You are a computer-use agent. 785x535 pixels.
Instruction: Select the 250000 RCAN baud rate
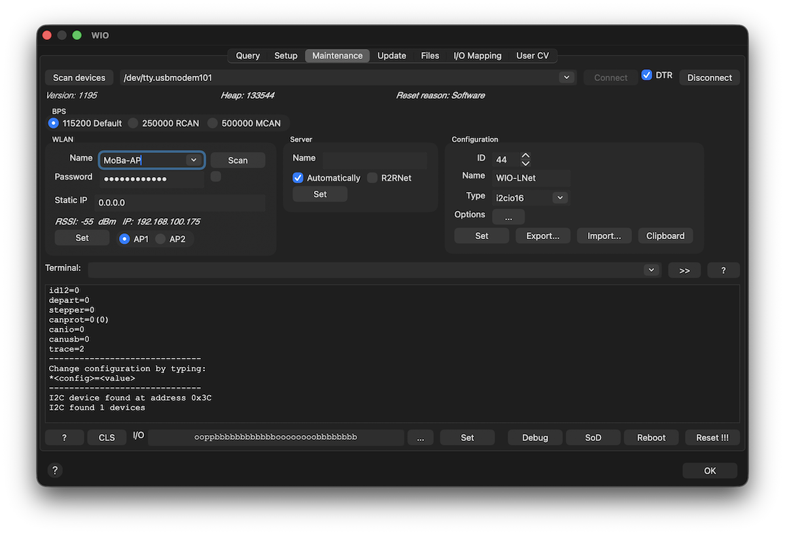pos(133,123)
